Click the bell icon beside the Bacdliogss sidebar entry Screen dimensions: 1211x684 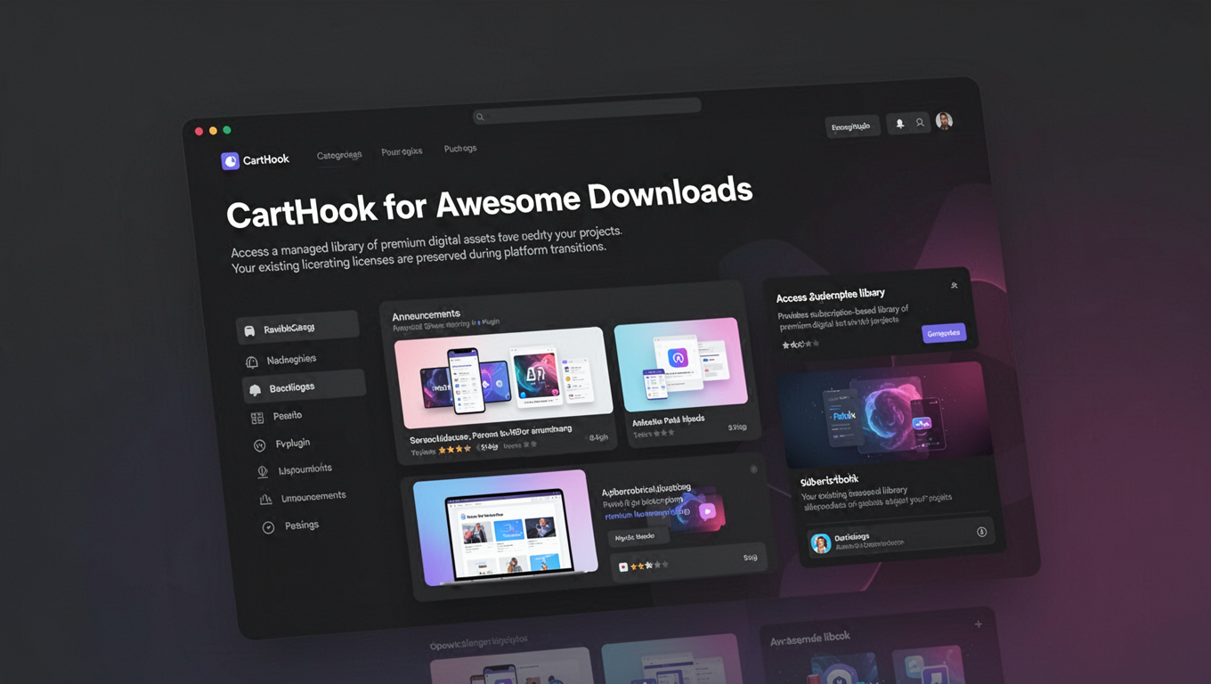click(x=254, y=389)
